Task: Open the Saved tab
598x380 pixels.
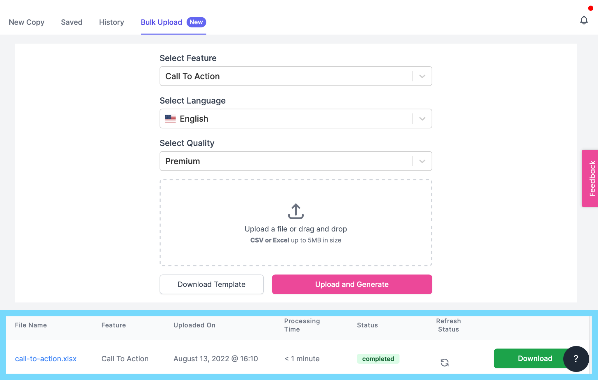Action: point(72,22)
